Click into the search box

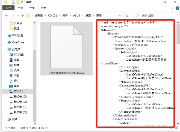pyautogui.click(x=155, y=16)
